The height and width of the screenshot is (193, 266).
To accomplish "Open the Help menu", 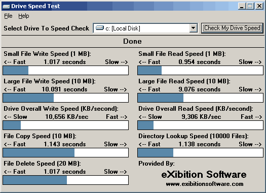I will (24, 16).
